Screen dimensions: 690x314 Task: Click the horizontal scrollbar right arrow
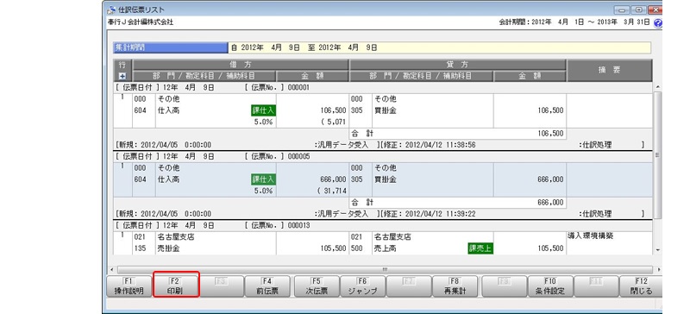point(659,269)
